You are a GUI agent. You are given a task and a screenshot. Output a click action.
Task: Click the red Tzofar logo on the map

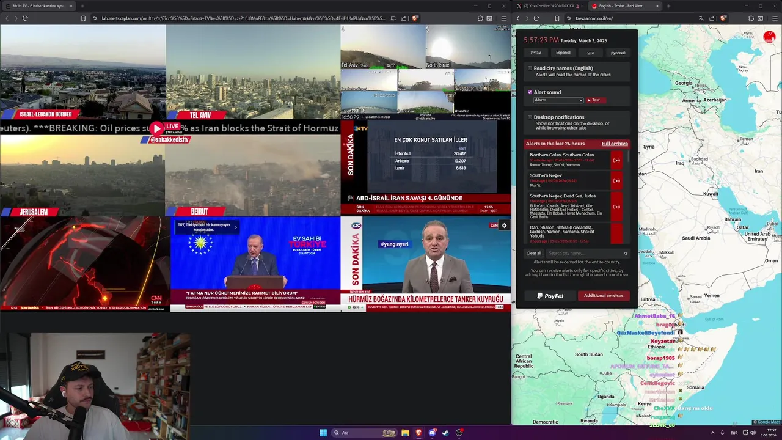coord(769,37)
